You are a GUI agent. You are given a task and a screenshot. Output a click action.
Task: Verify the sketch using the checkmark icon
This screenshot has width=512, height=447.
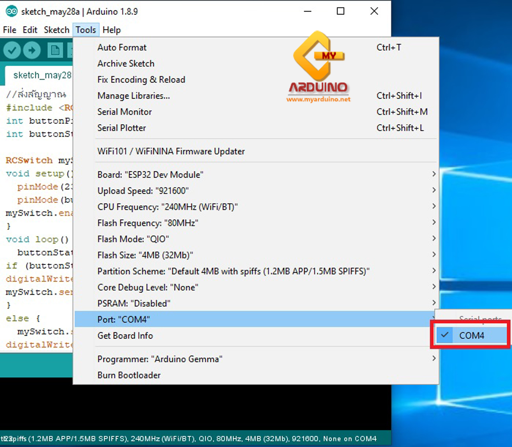[x=12, y=50]
